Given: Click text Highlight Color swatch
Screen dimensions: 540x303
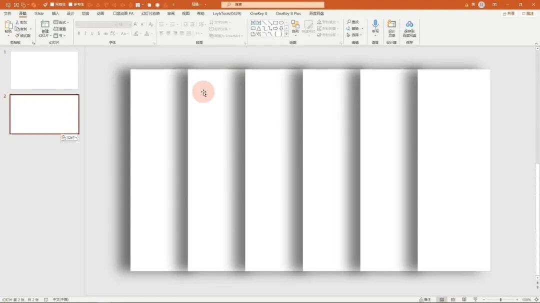Looking at the screenshot, I should pos(136,33).
